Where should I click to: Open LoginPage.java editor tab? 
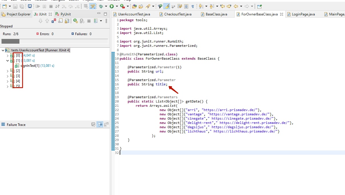point(301,14)
